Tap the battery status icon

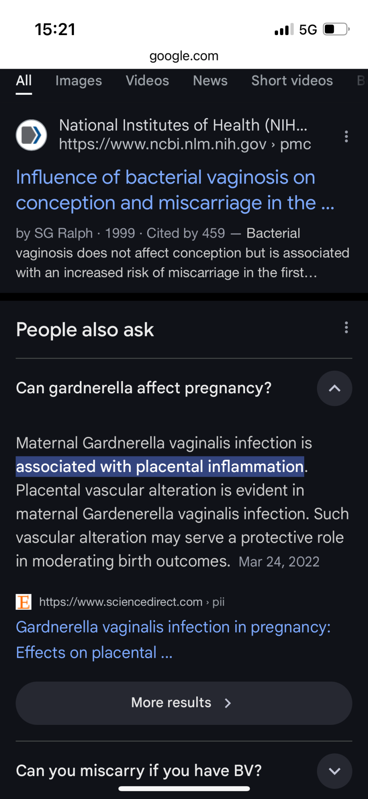(336, 29)
